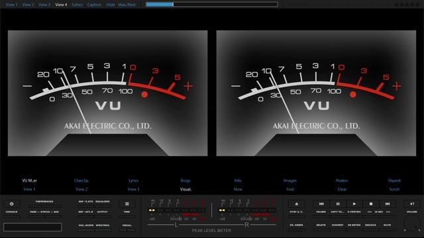The height and width of the screenshot is (238, 424).
Task: Toggle the window Caption
Action: tap(94, 5)
